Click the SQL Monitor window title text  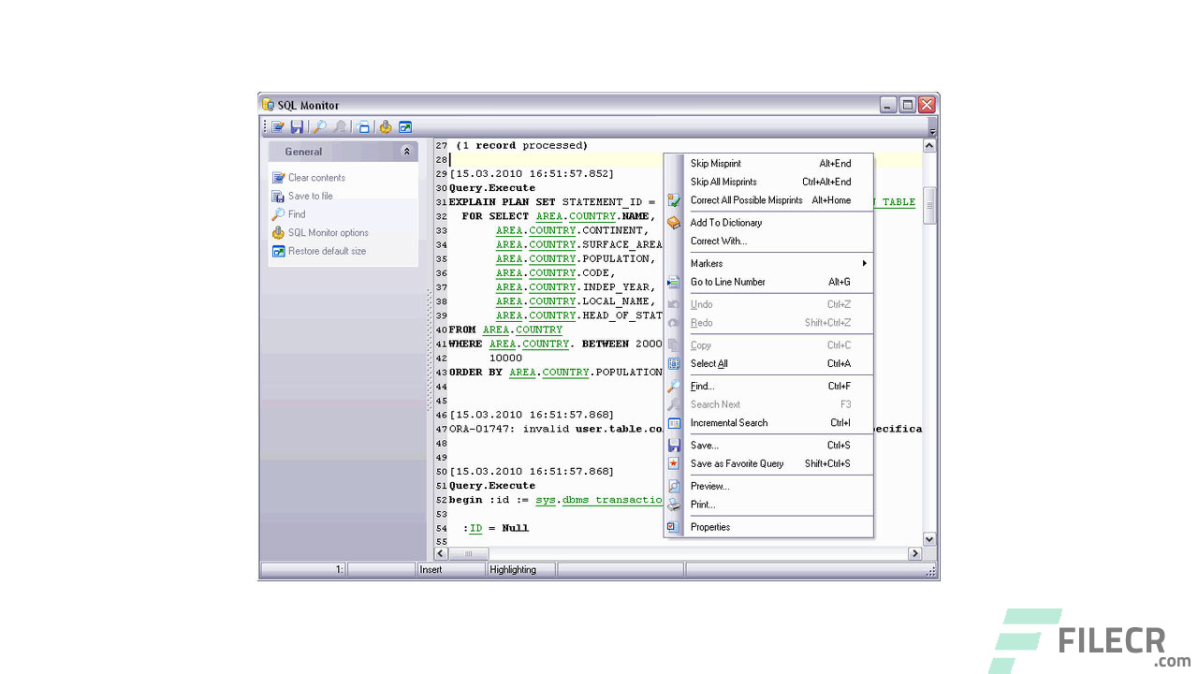click(308, 106)
